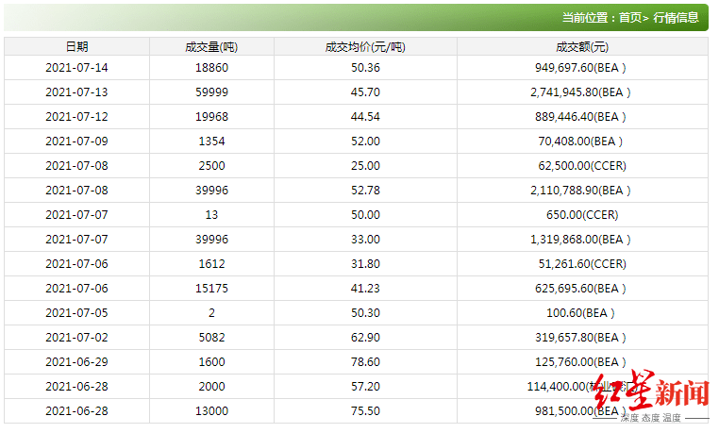The height and width of the screenshot is (433, 719).
Task: Select the average price 52.00
Action: (x=365, y=142)
